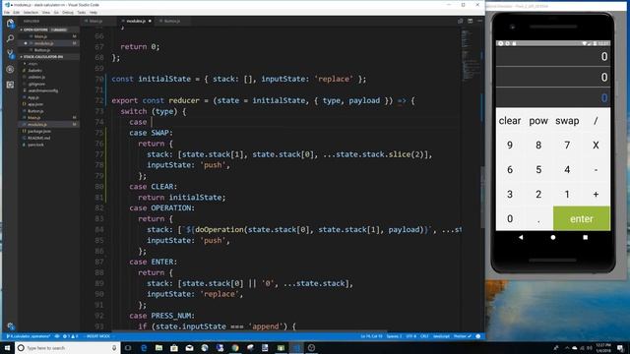Tap the X multiply key on the calculator

click(x=596, y=145)
